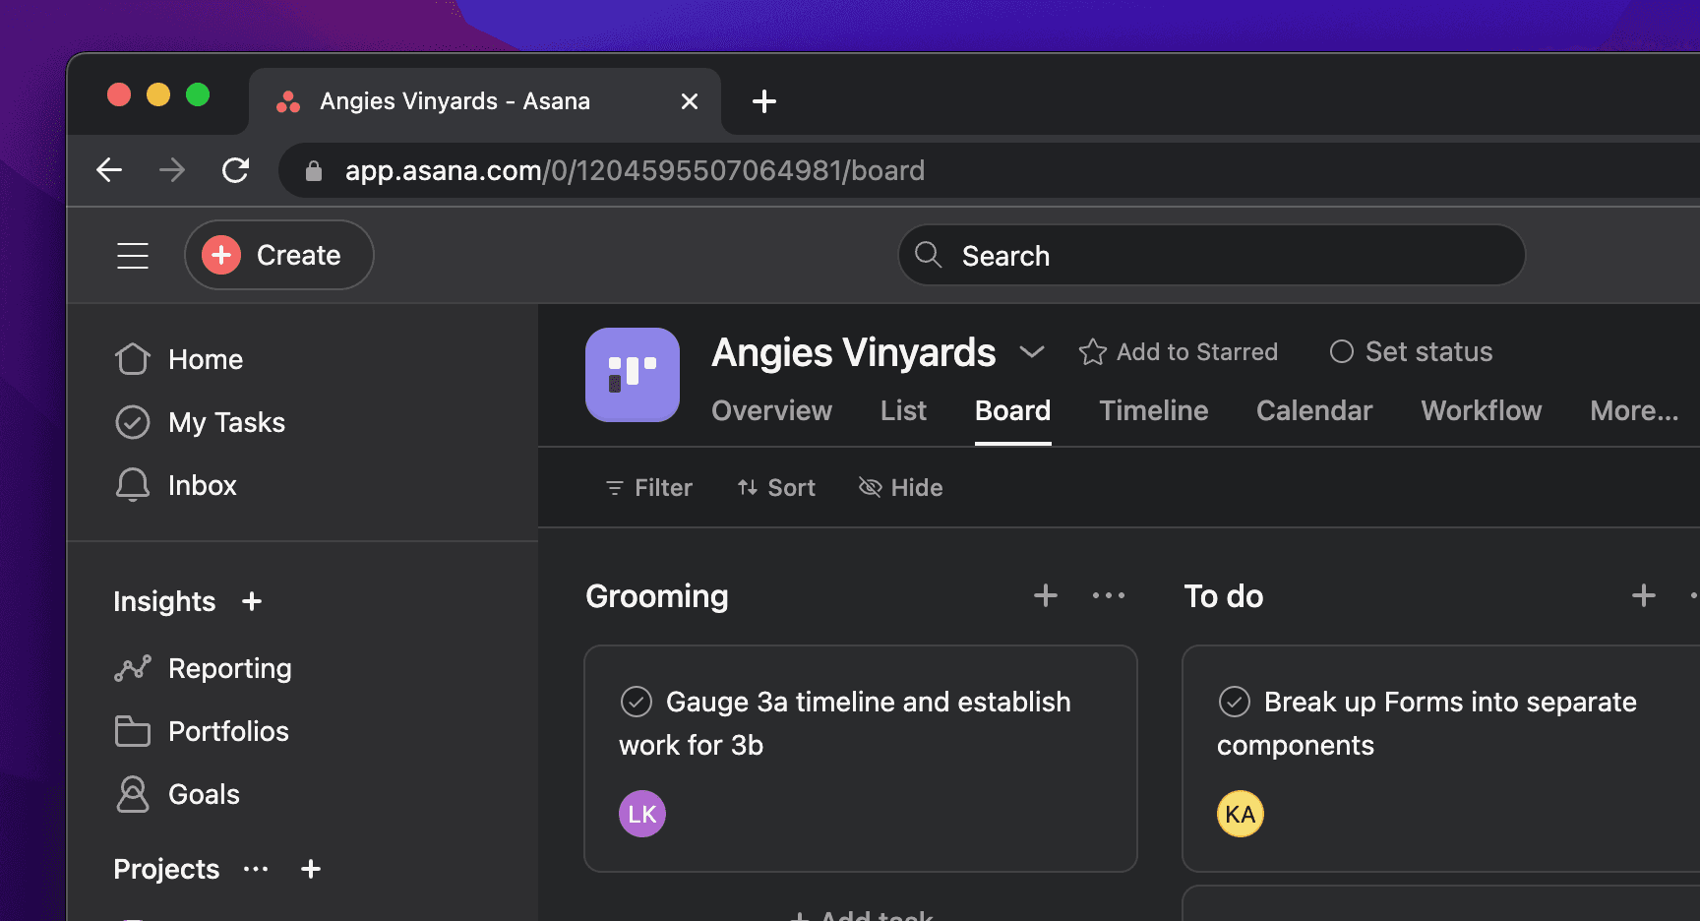Viewport: 1700px width, 921px height.
Task: Add Angies Vinyards to Starred
Action: click(1178, 352)
